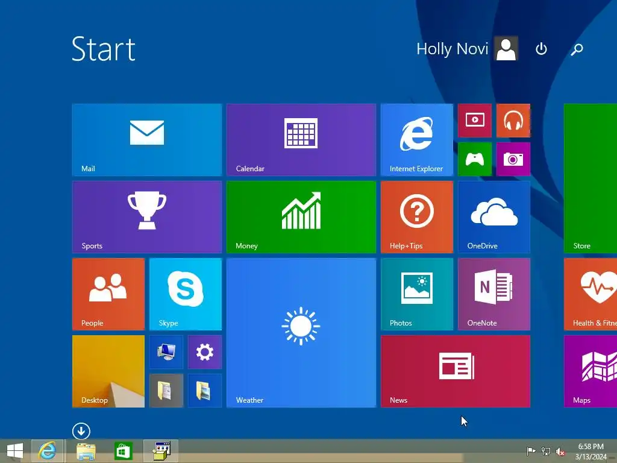The height and width of the screenshot is (463, 617).
Task: Open the Mail tile
Action: click(147, 140)
